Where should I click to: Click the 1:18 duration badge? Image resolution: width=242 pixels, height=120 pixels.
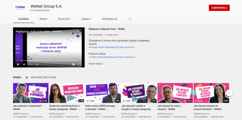(81, 101)
